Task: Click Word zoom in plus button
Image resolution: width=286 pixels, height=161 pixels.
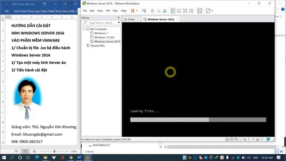Action: click(67, 151)
